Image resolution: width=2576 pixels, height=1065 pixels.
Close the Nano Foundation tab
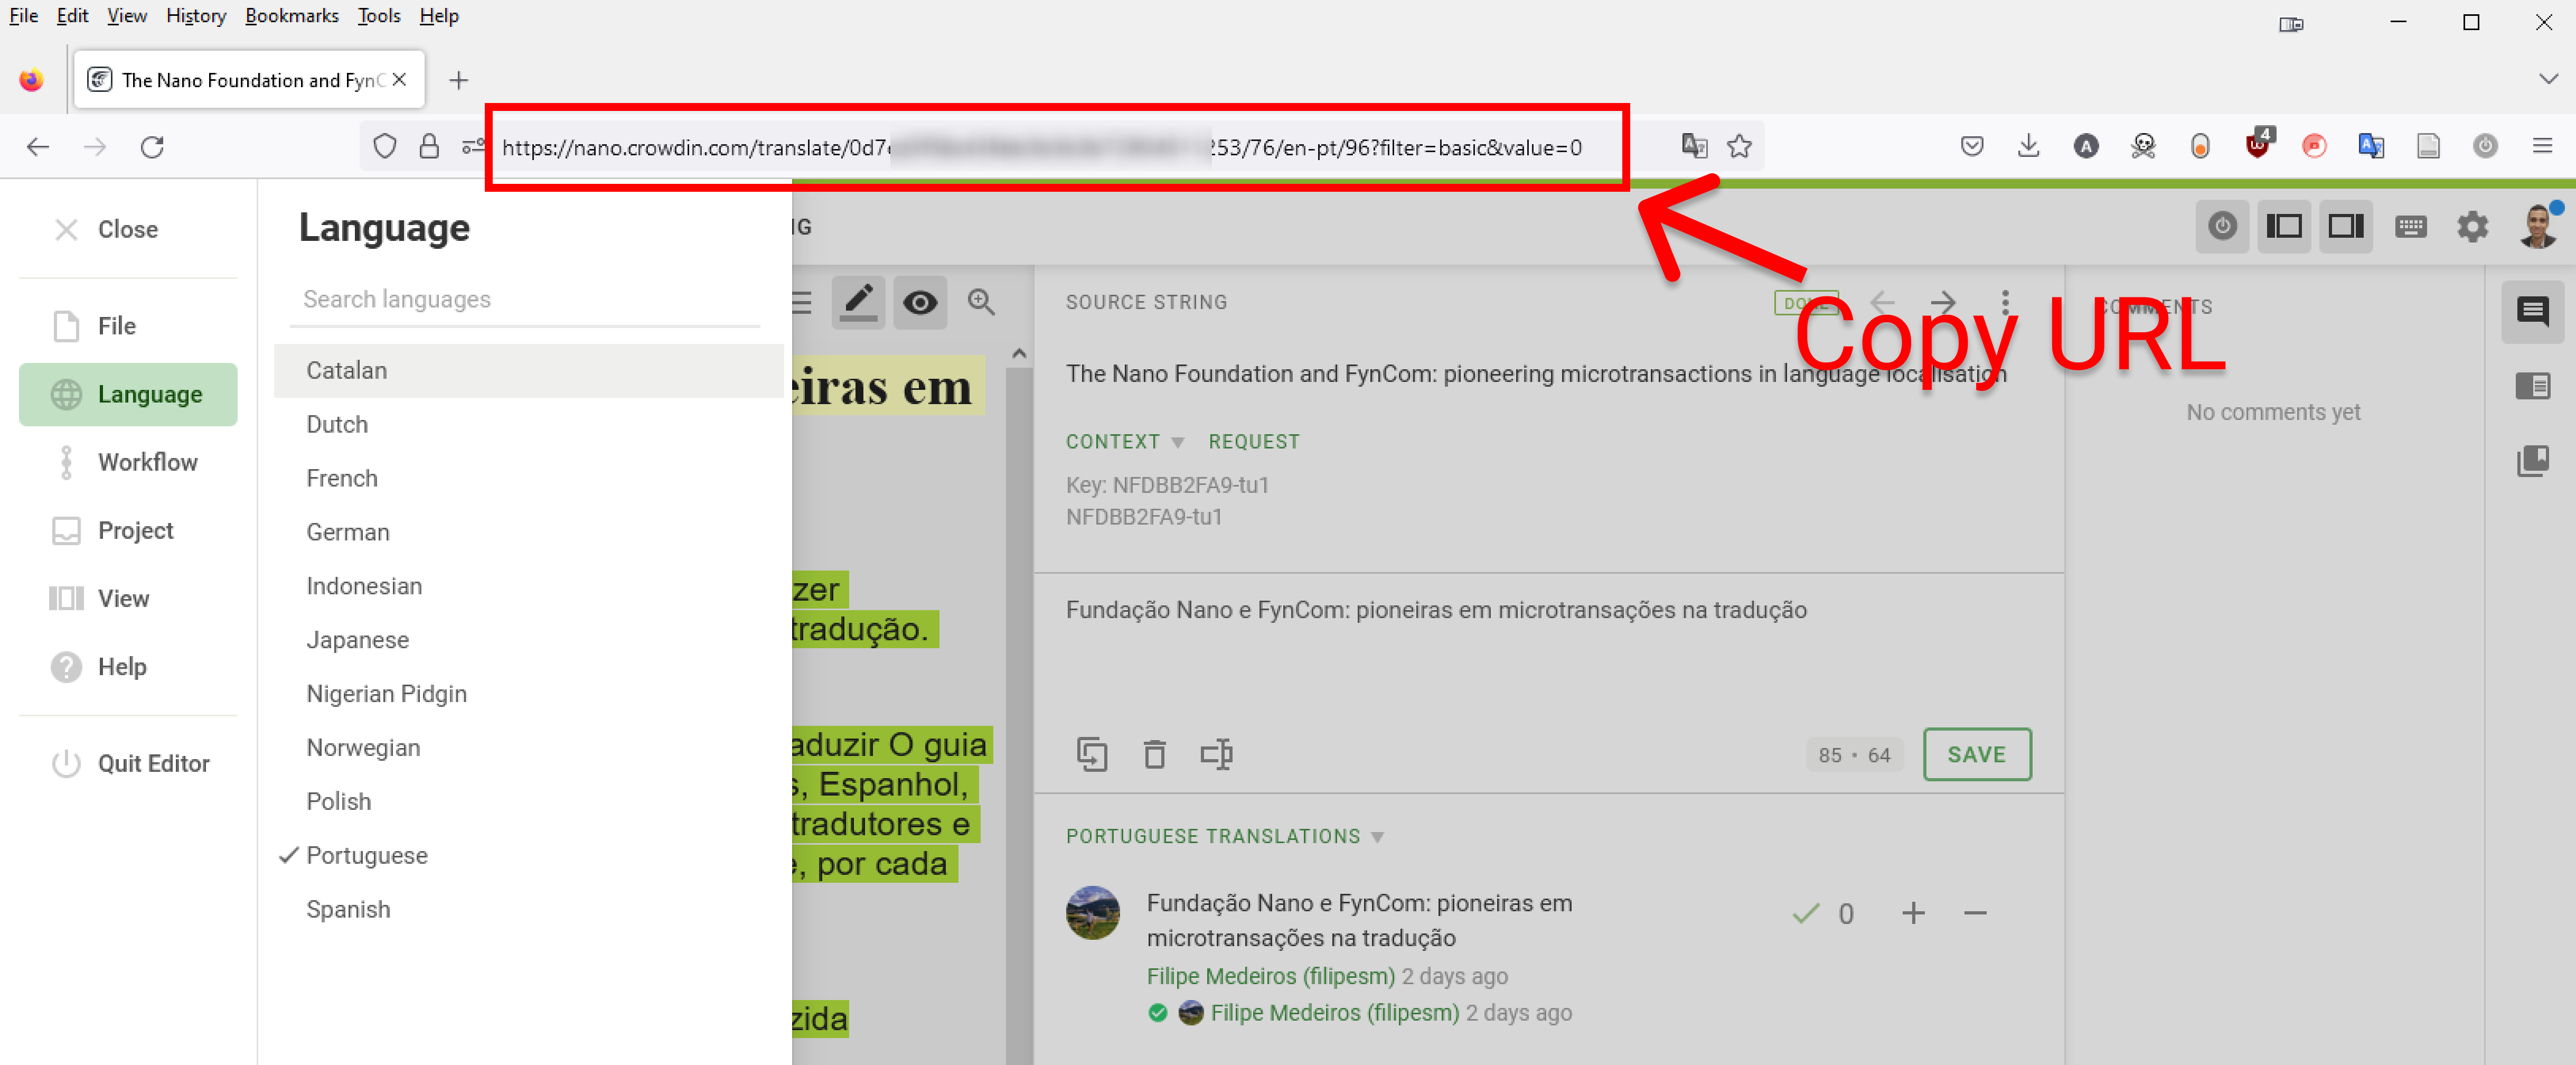tap(399, 79)
